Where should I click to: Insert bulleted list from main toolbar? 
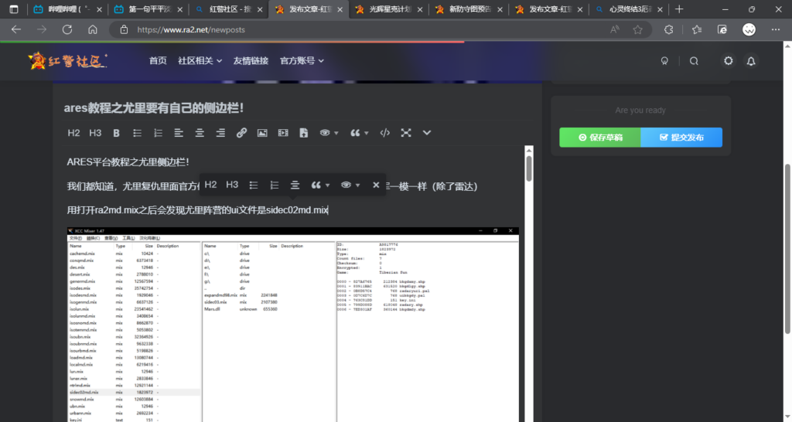[137, 133]
